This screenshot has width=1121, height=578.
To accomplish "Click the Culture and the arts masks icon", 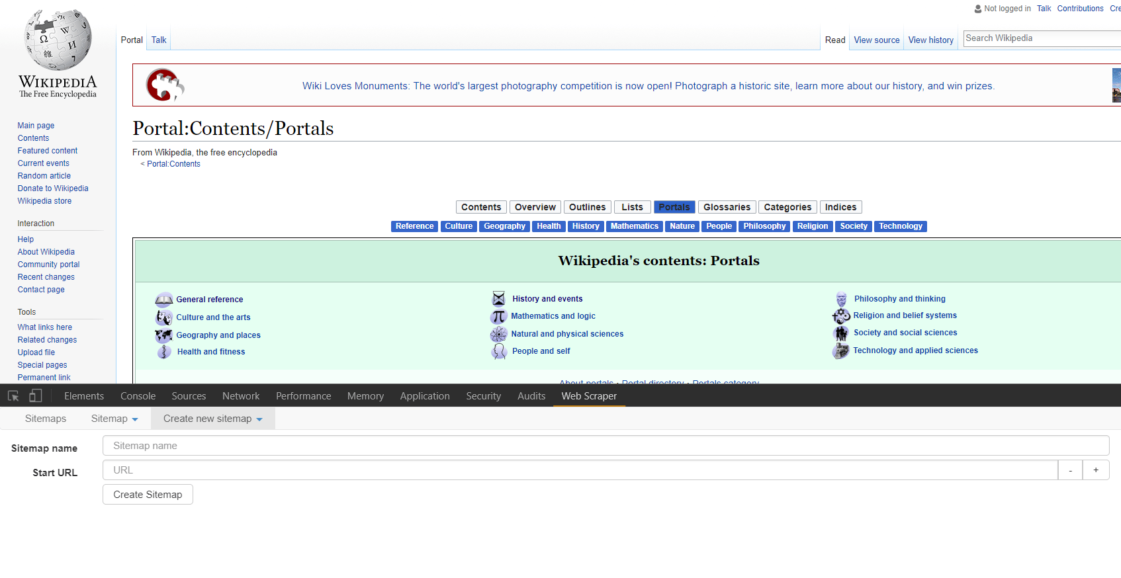I will (x=163, y=317).
